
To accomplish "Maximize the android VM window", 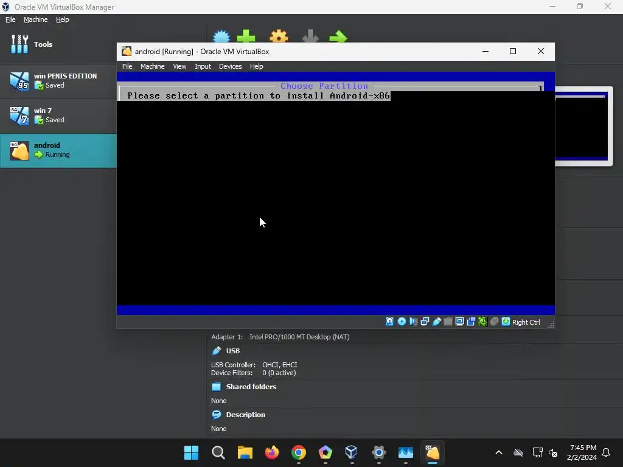I will (x=512, y=51).
